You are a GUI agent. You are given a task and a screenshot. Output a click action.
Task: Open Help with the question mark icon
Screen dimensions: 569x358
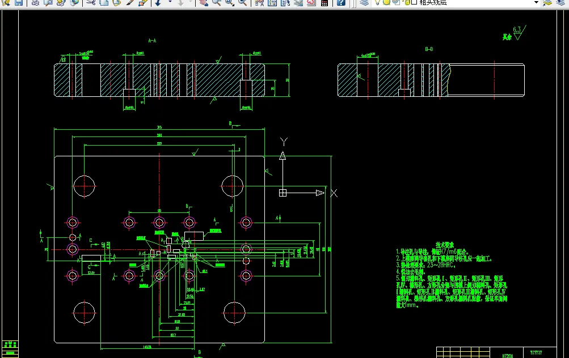coord(341,3)
